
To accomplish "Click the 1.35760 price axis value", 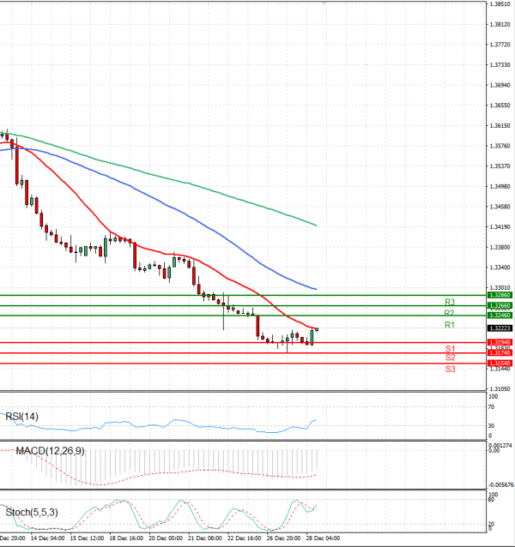I will [500, 146].
